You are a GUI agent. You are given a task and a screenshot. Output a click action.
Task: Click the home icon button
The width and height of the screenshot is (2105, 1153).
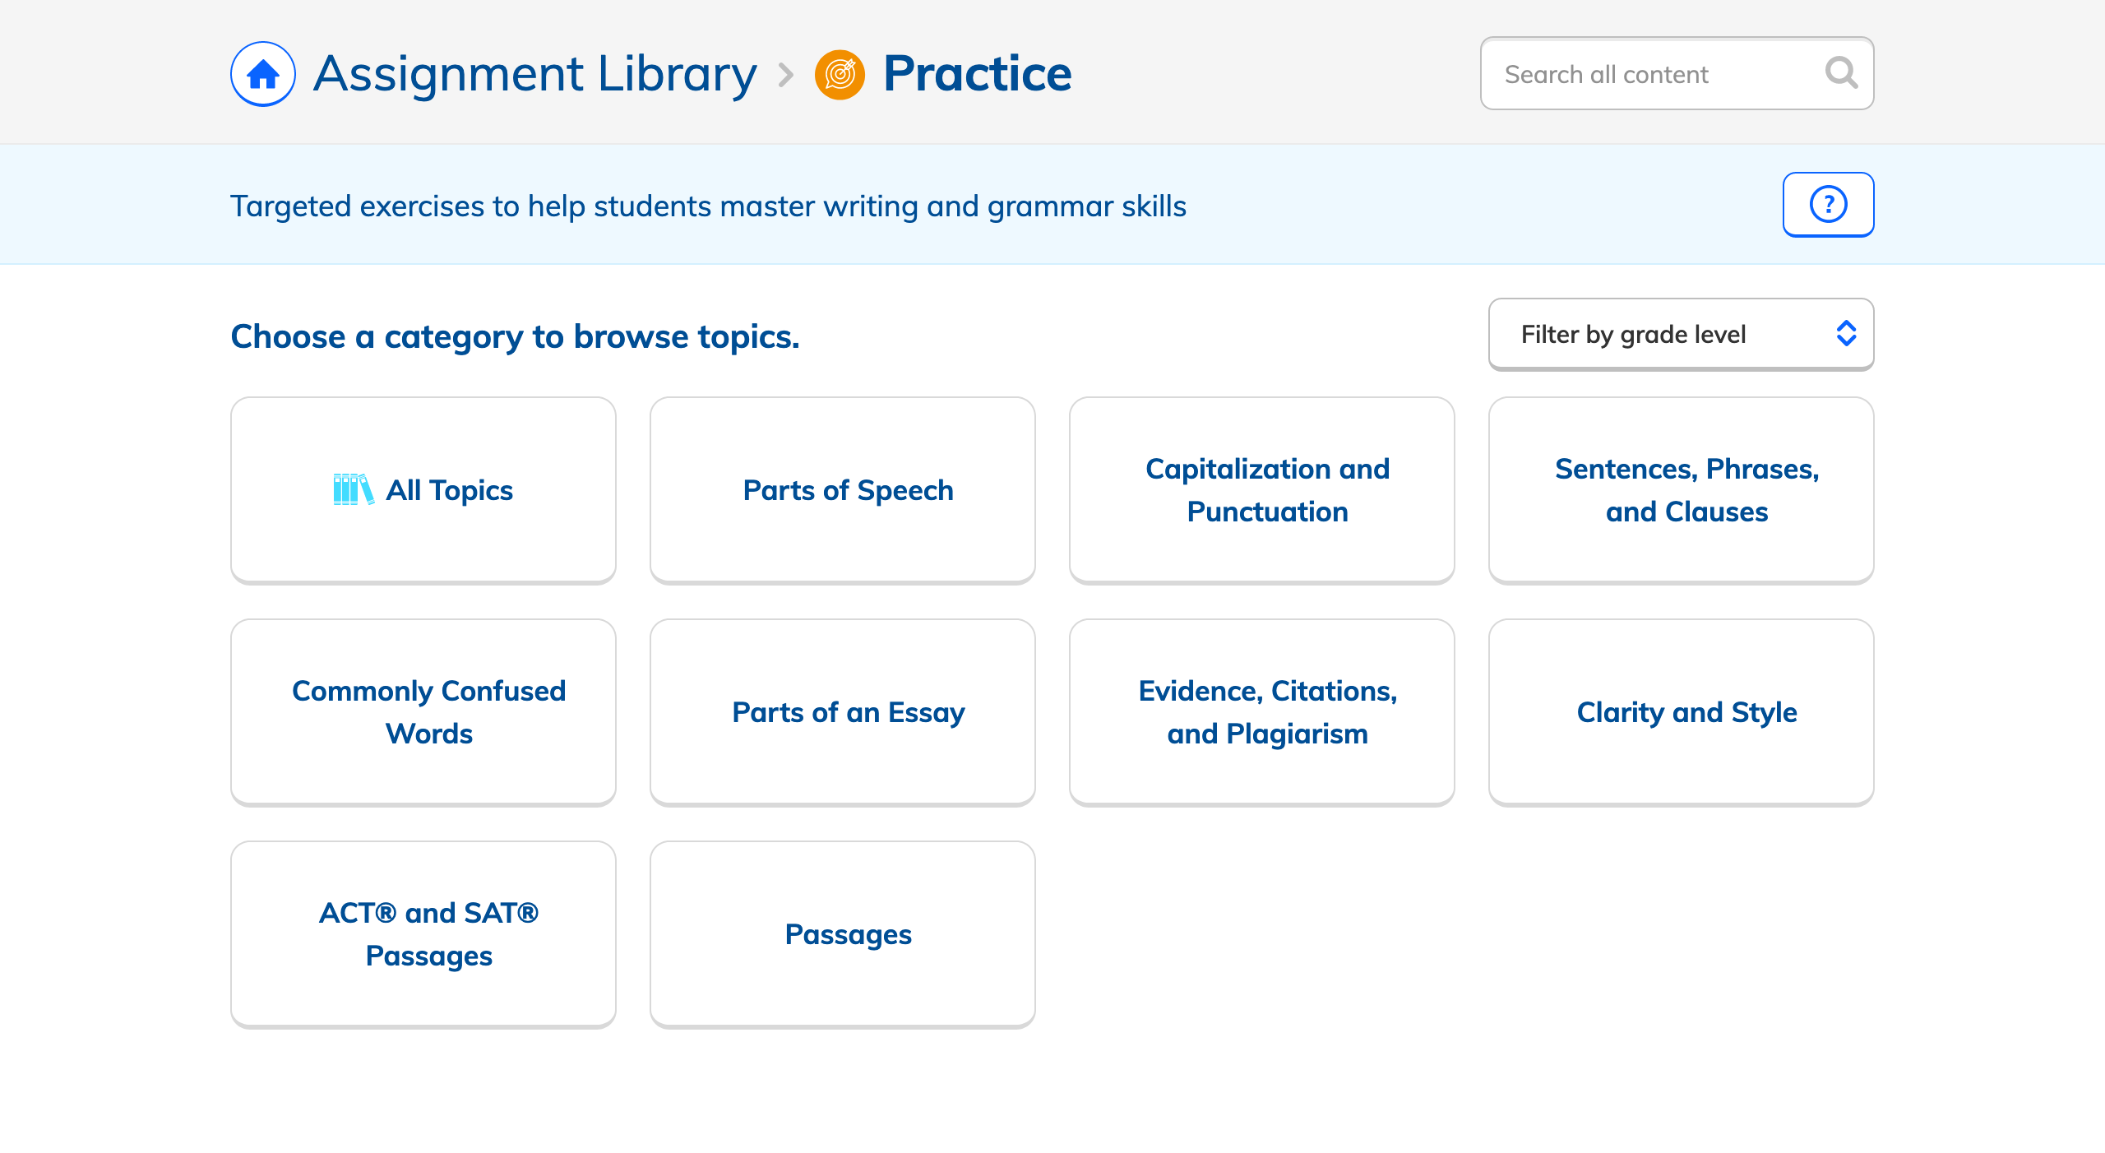pyautogui.click(x=263, y=74)
